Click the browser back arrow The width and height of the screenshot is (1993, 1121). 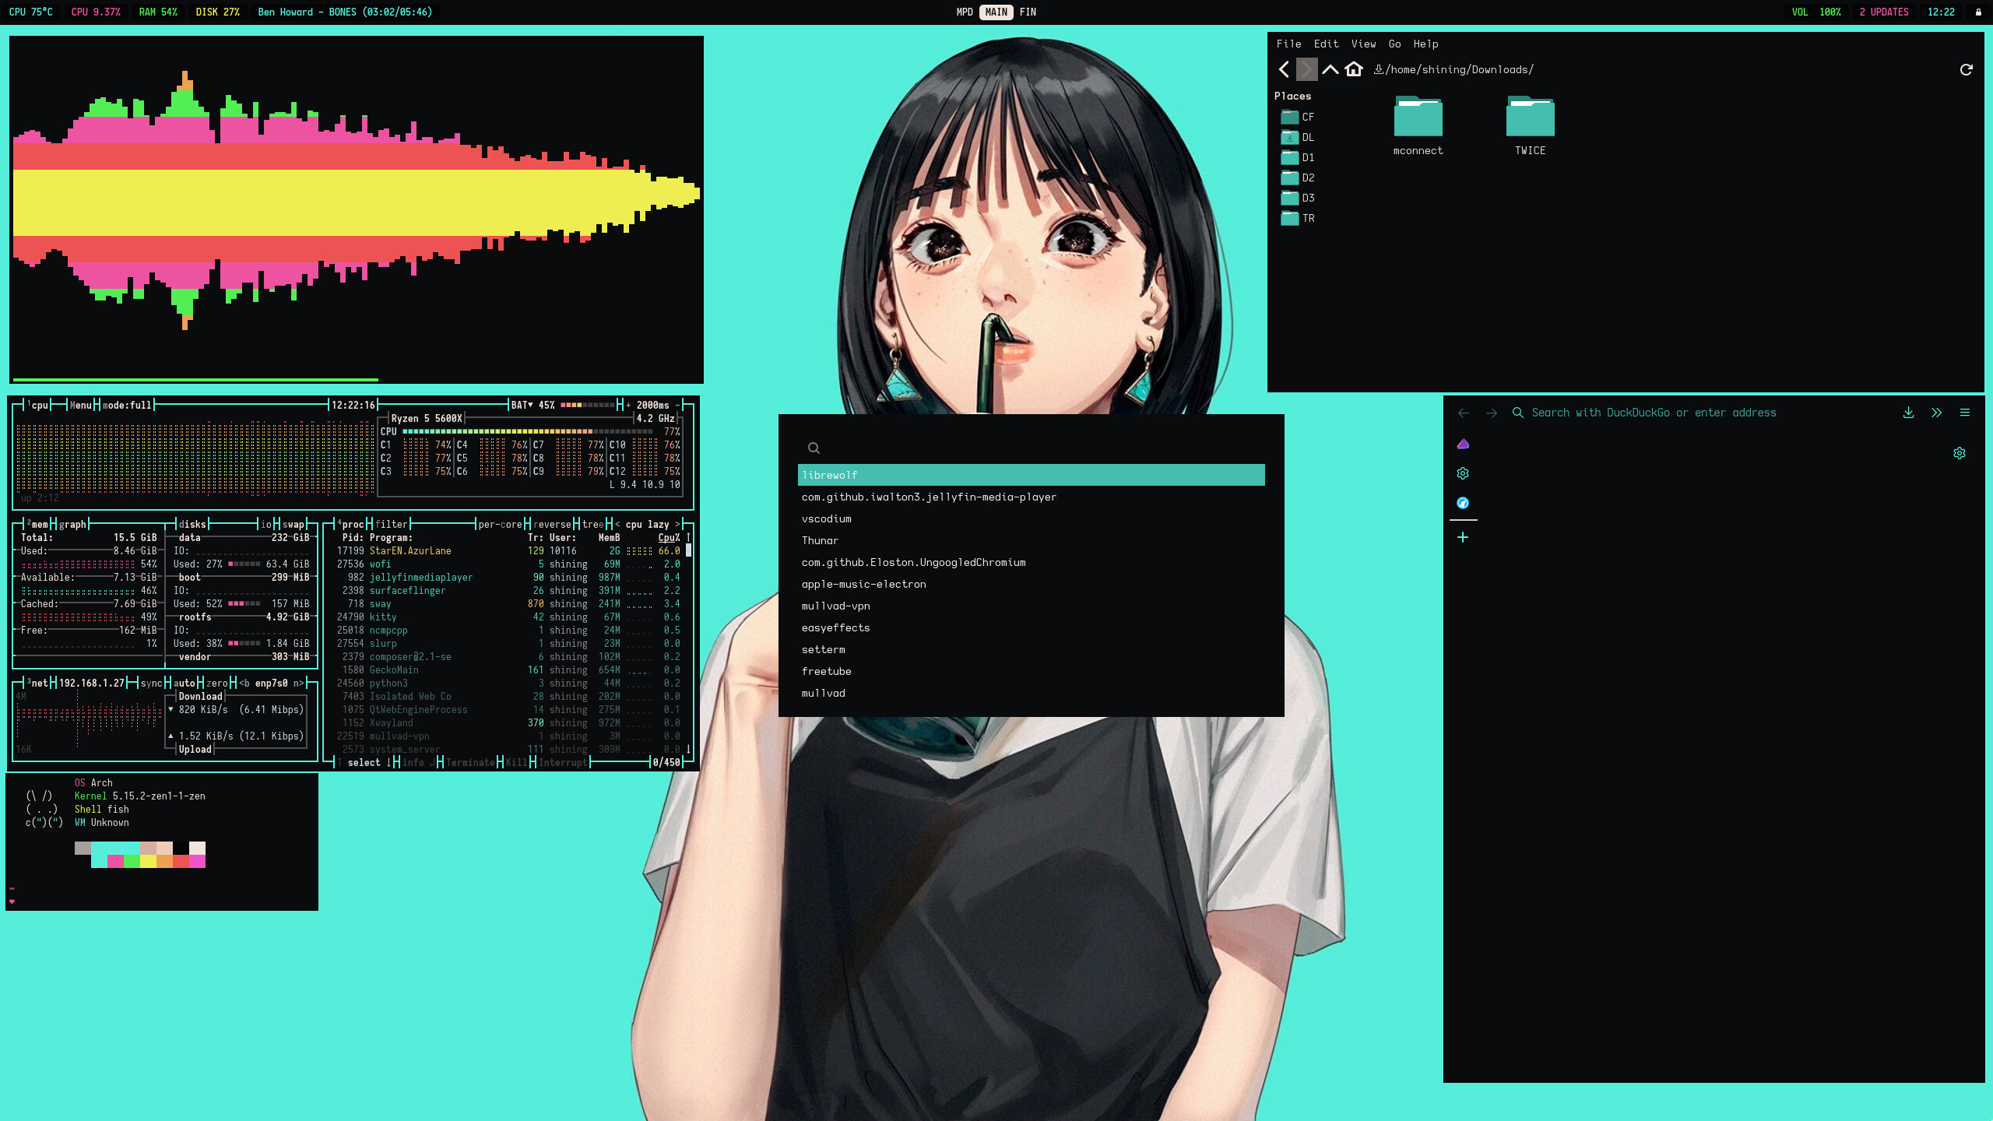coord(1464,413)
